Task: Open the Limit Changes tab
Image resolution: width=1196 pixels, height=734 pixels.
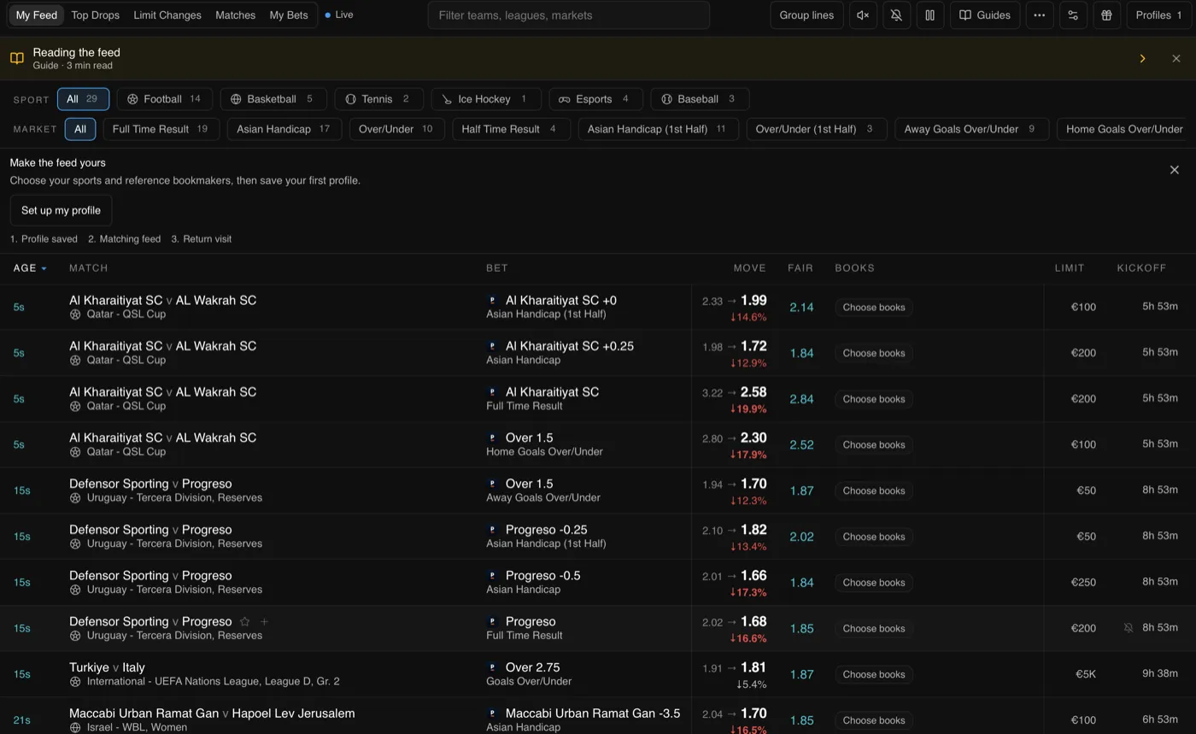Action: (167, 15)
